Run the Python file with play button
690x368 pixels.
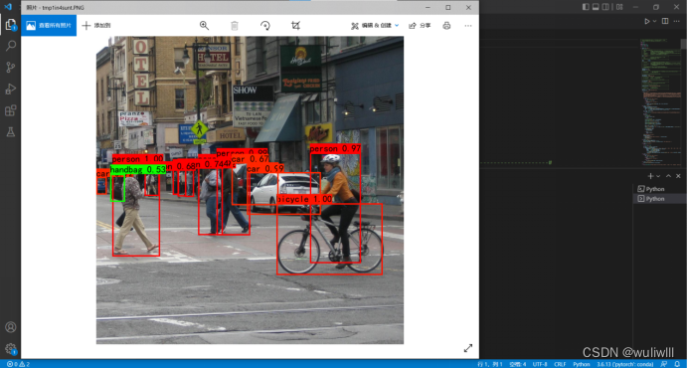647,21
